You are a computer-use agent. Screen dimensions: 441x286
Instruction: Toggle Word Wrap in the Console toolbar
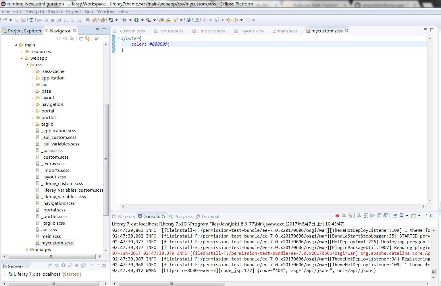(x=372, y=216)
